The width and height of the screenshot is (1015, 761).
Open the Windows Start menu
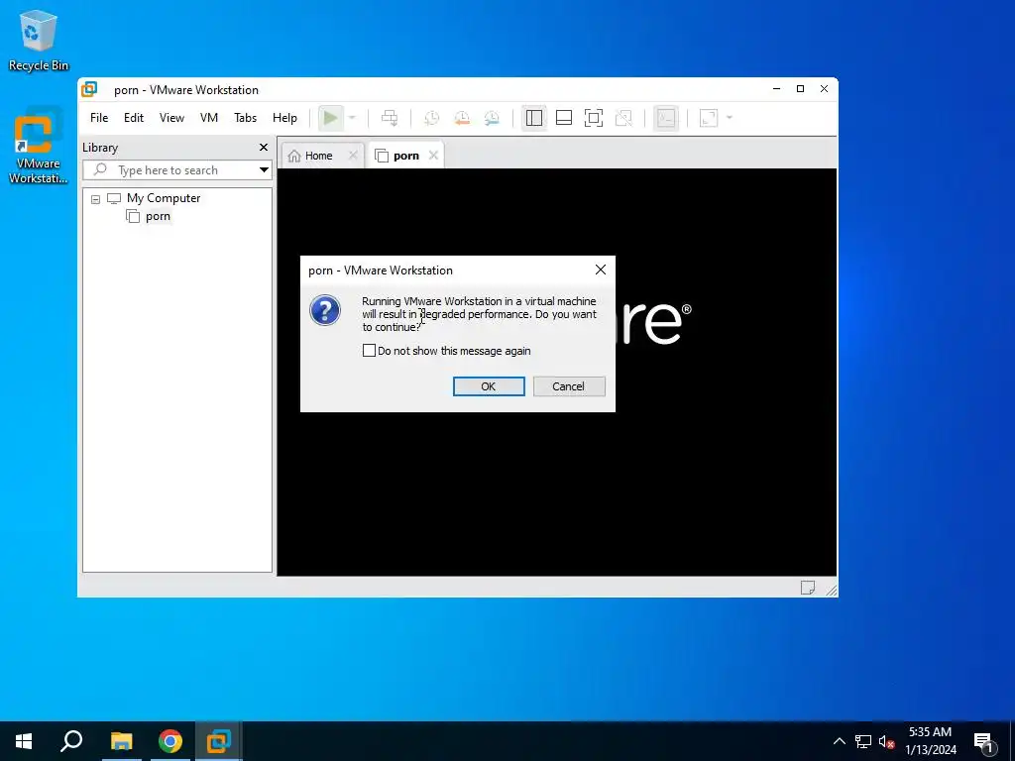[24, 741]
